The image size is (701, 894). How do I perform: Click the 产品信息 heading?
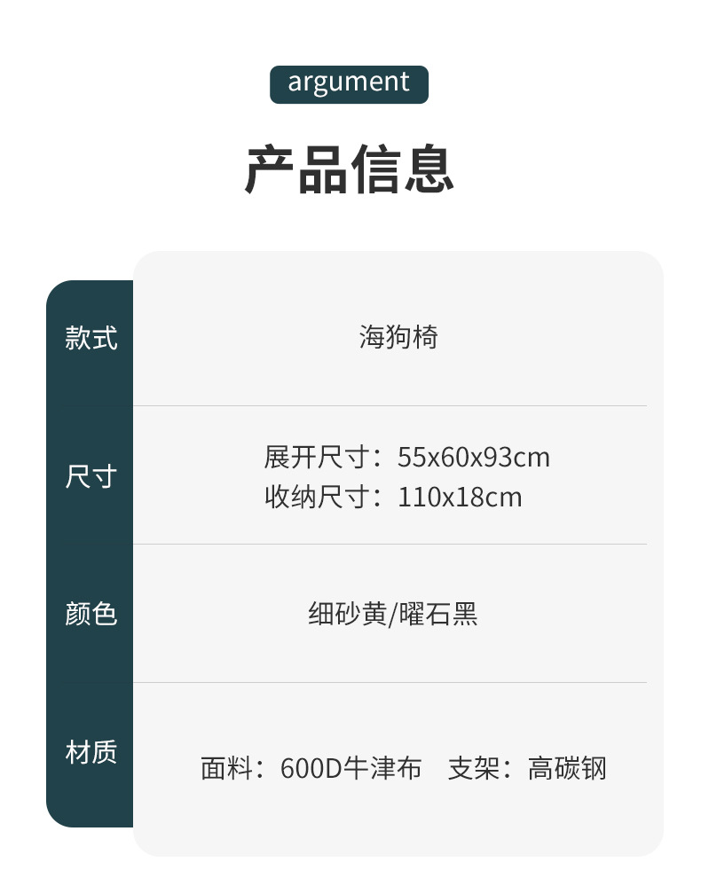click(350, 169)
